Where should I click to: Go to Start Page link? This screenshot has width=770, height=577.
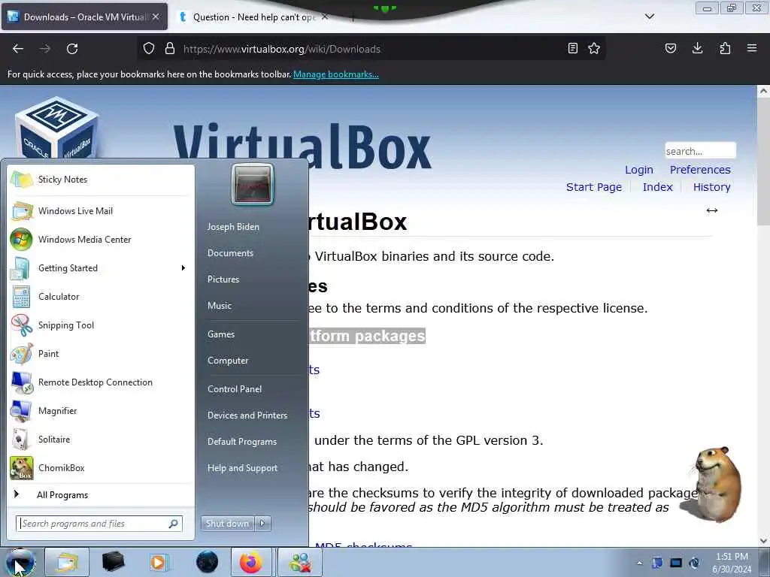pyautogui.click(x=594, y=187)
